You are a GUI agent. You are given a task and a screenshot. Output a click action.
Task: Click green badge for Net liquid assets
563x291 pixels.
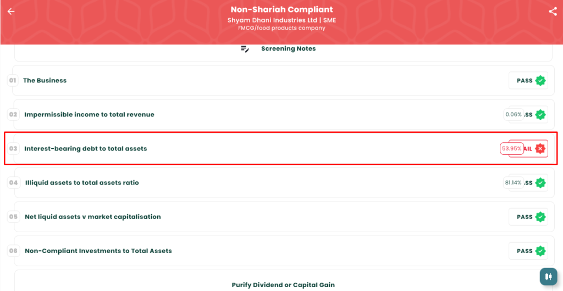click(540, 217)
